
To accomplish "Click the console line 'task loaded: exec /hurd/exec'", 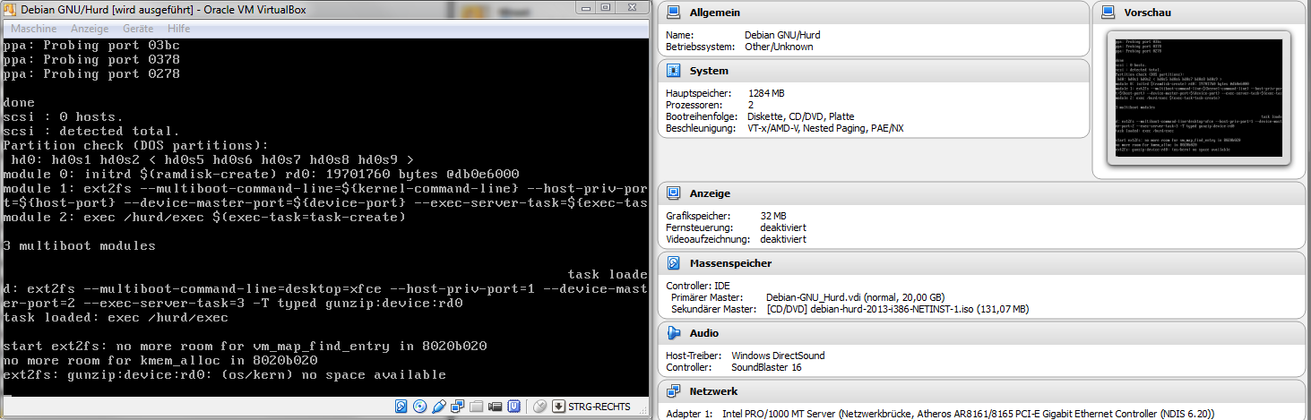I will [x=116, y=317].
